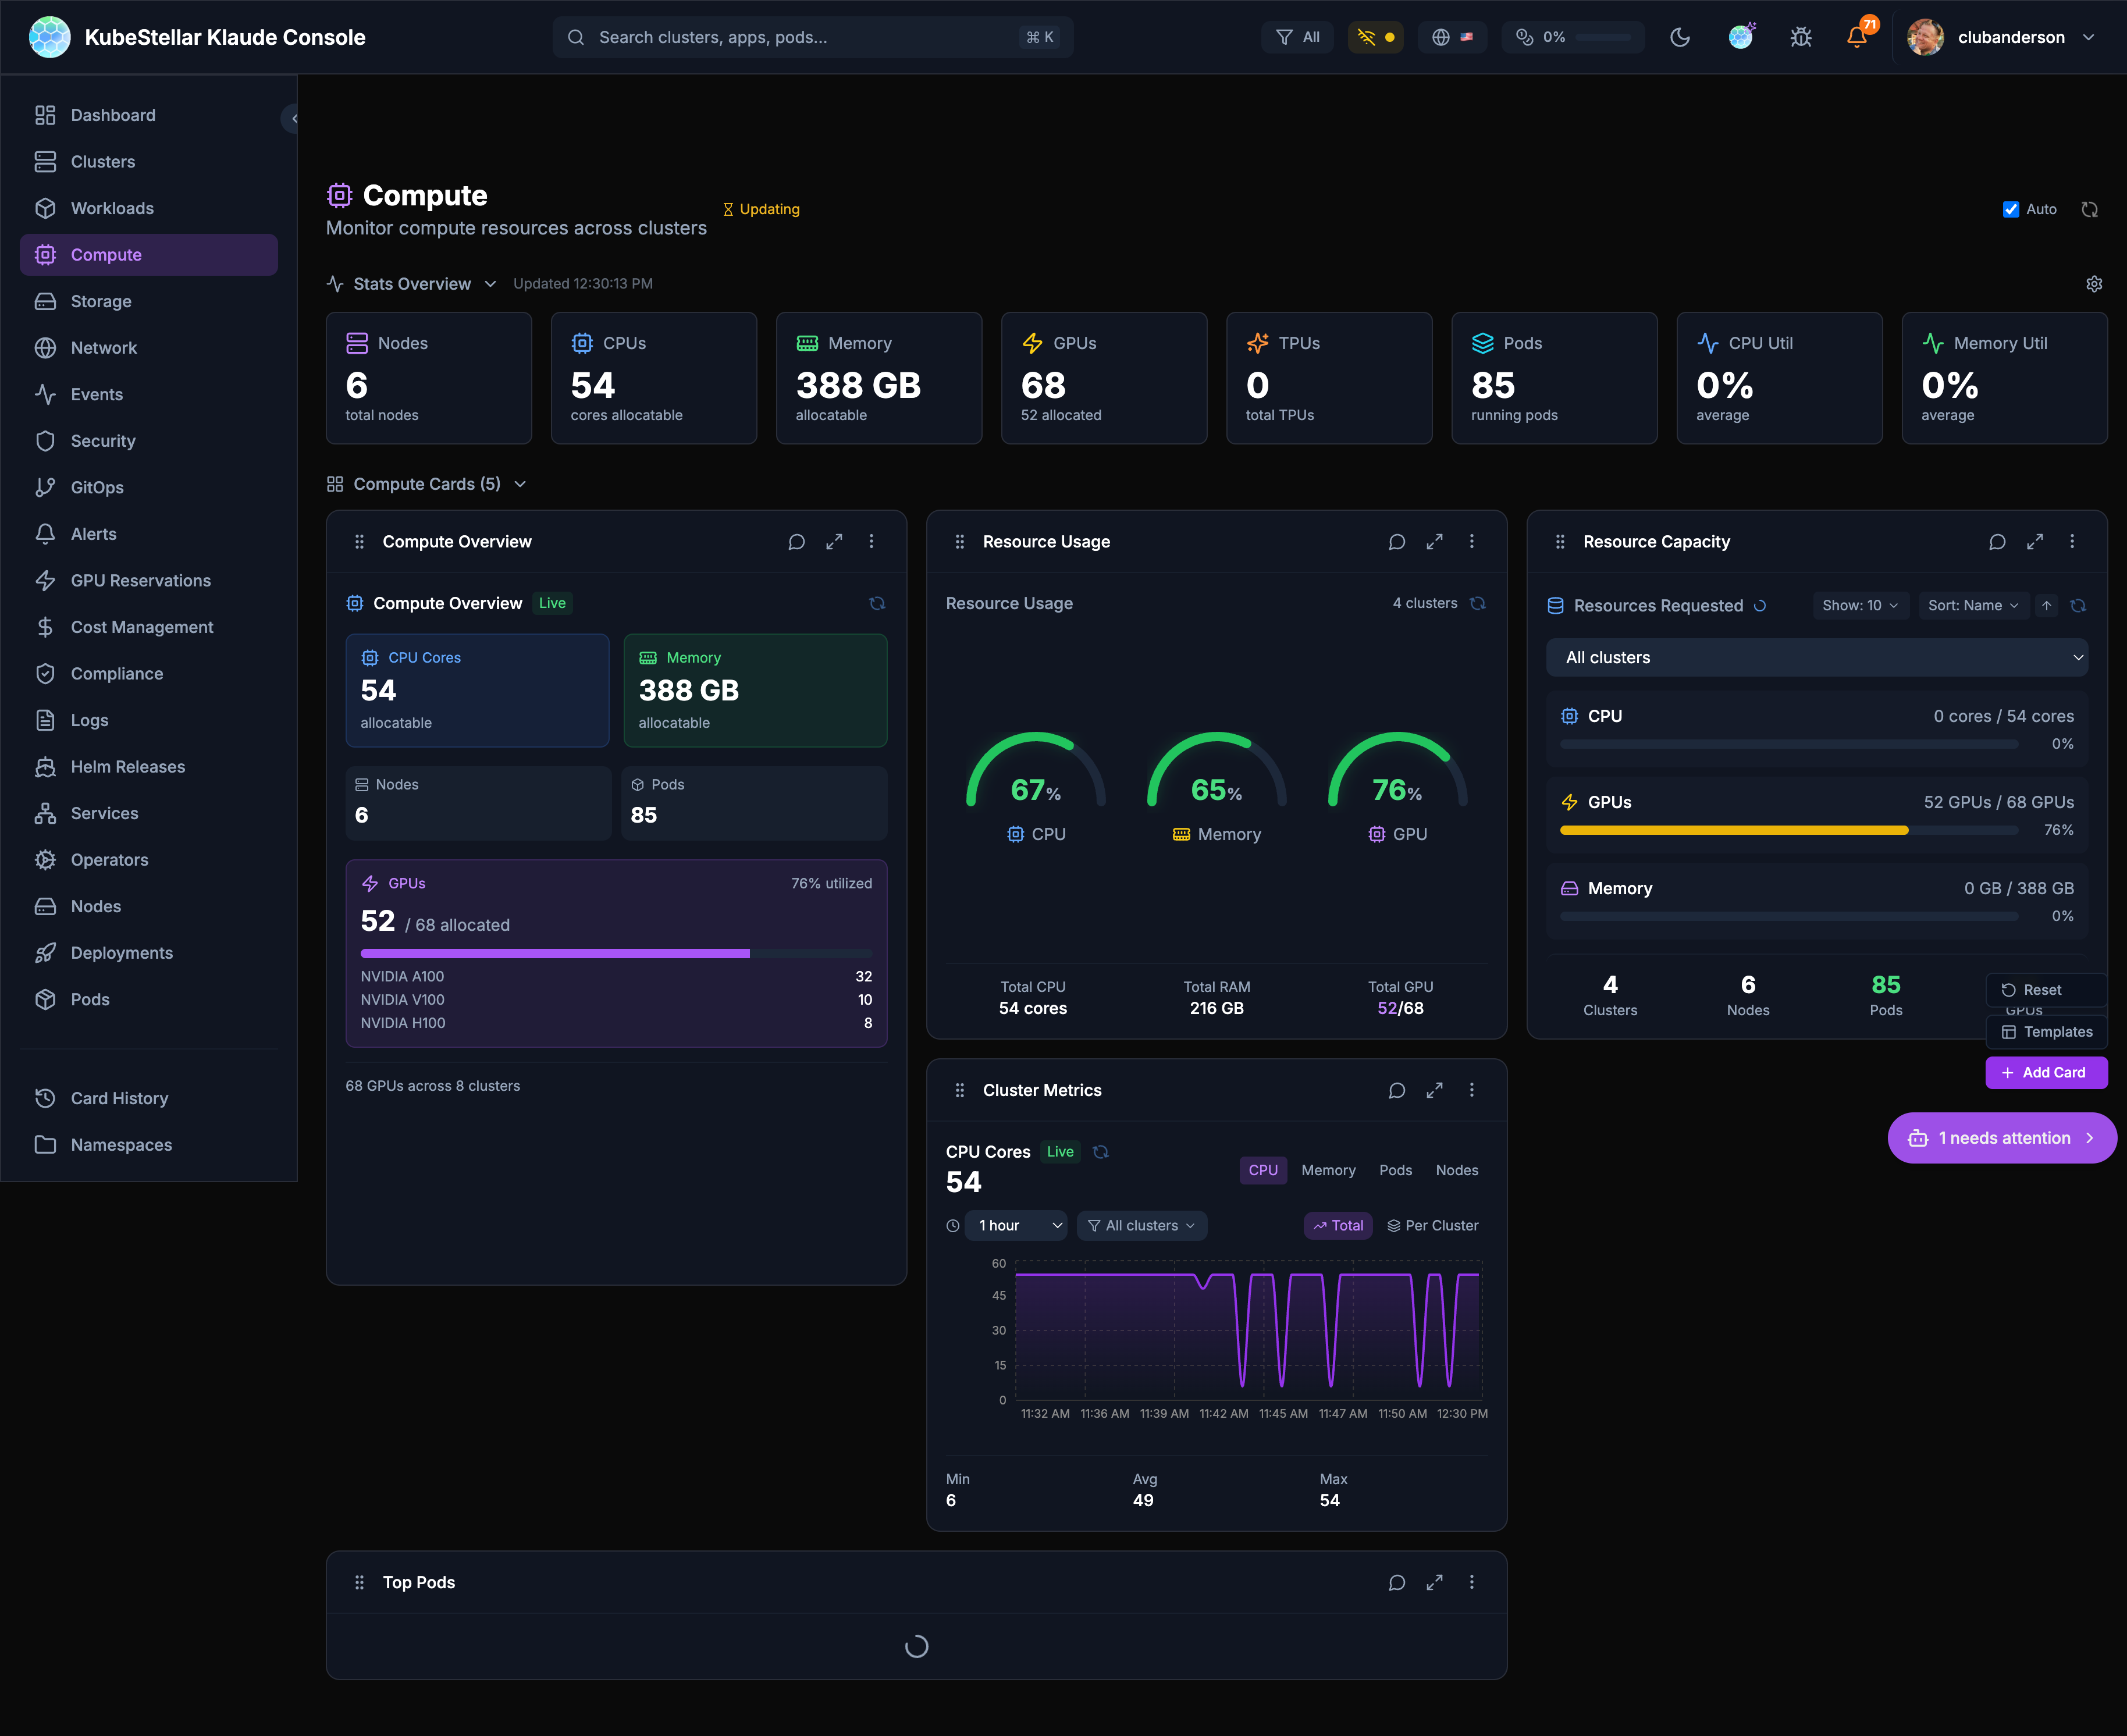Open the 1 hour time range dropdown

click(x=1016, y=1225)
